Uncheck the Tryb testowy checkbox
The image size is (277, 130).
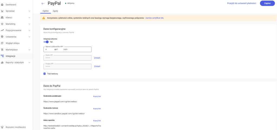tap(45, 74)
